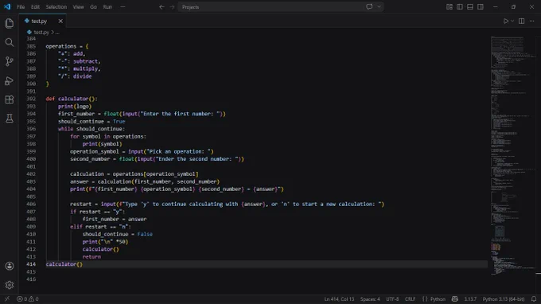
Task: Place cursor on calculator() call on line 414
Action: click(64, 264)
